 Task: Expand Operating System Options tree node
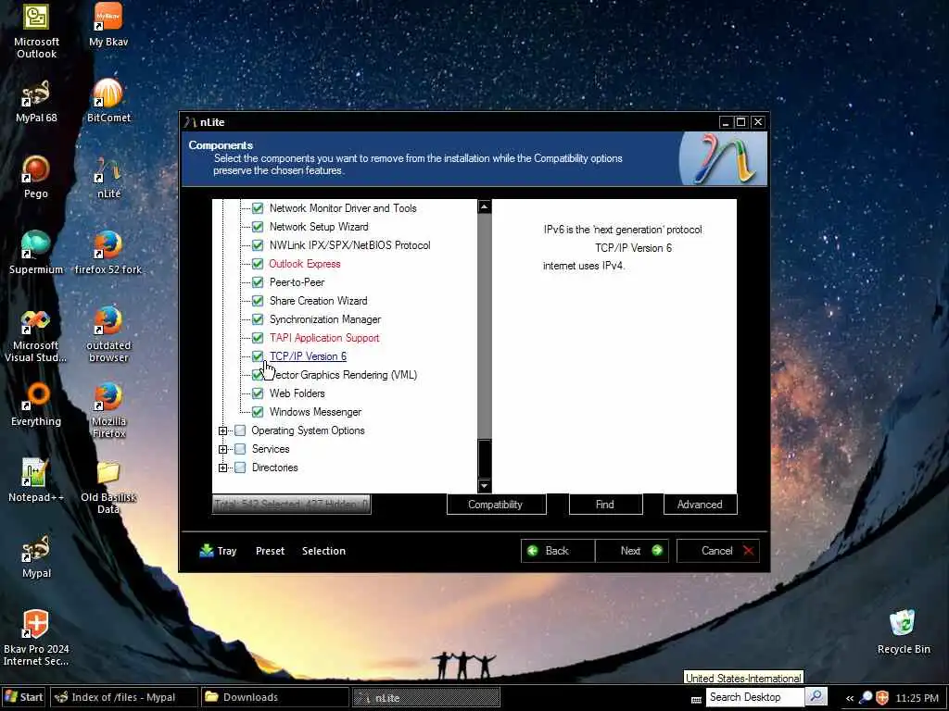coord(222,431)
